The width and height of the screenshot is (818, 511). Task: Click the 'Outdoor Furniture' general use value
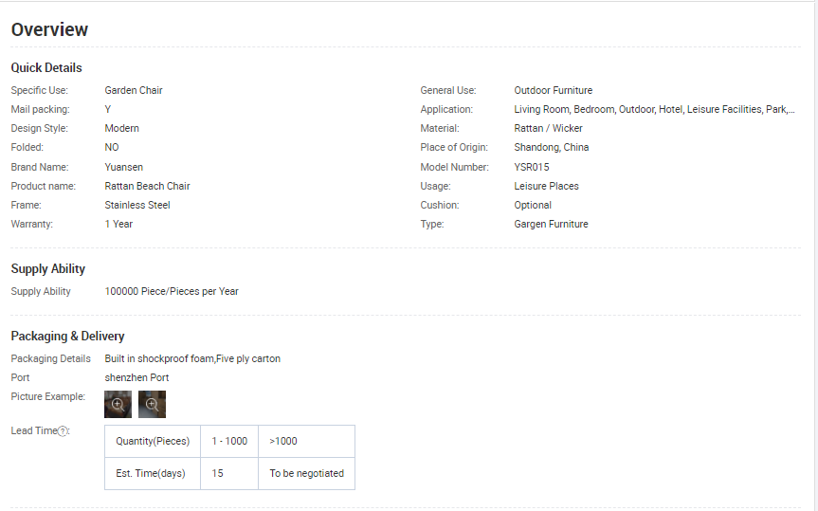tap(554, 91)
